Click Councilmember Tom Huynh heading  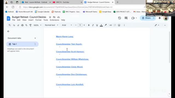[x=69, y=44]
